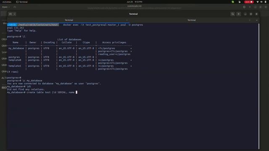Viewport: 269px width, 151px height.
Task: Click the 'Collate' column header
Action: pos(66,42)
